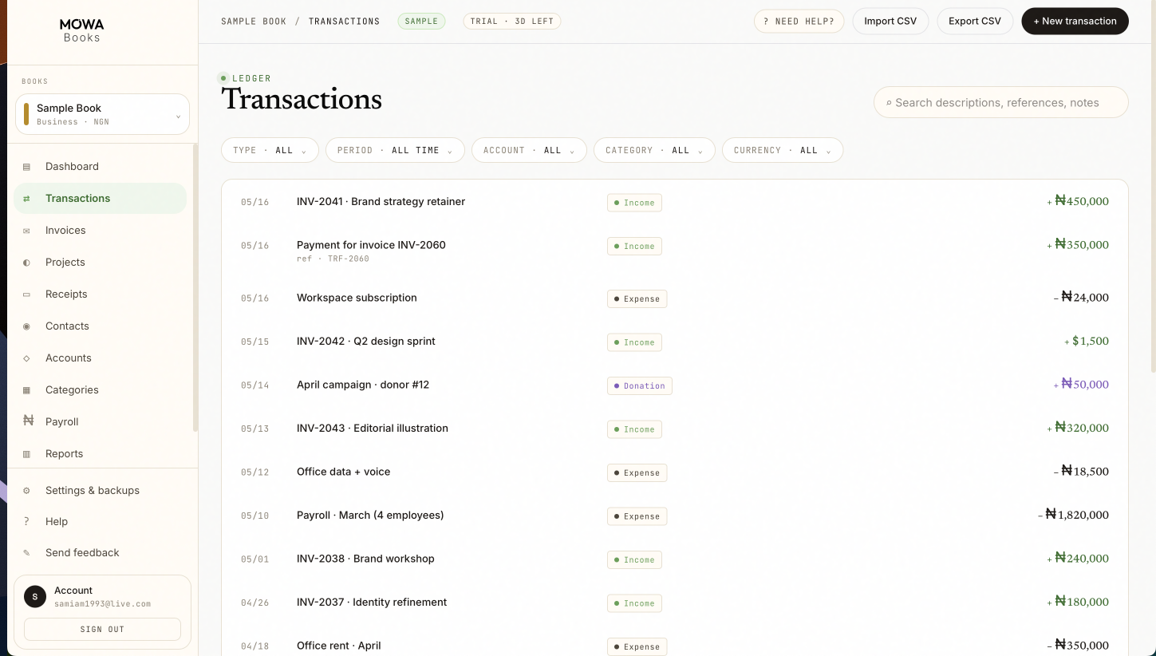Image resolution: width=1156 pixels, height=656 pixels.
Task: Click the MOWA Books logo
Action: pos(81,30)
